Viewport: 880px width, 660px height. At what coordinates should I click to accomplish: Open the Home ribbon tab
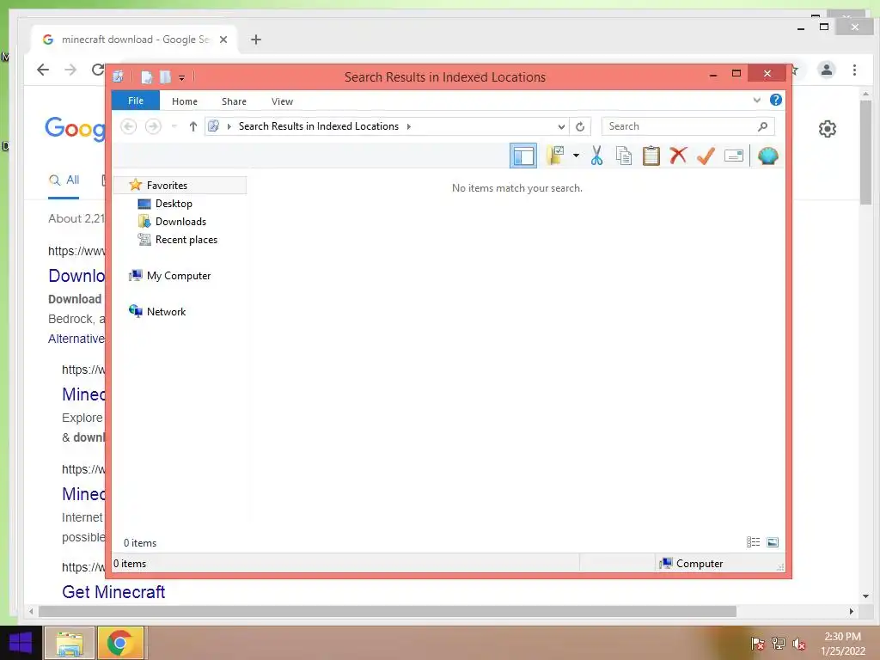pos(185,101)
